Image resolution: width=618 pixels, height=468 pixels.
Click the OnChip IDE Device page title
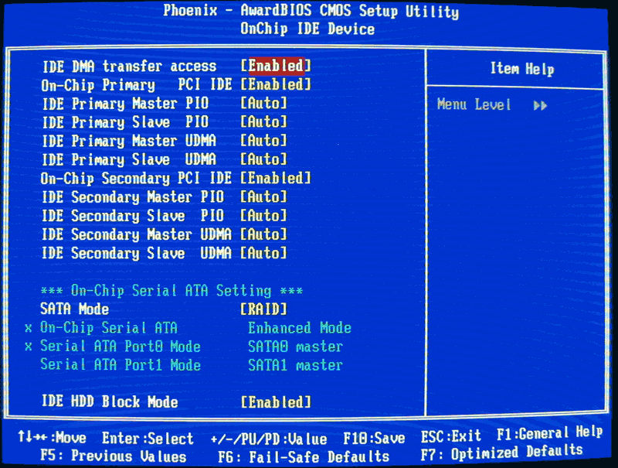[x=307, y=29]
